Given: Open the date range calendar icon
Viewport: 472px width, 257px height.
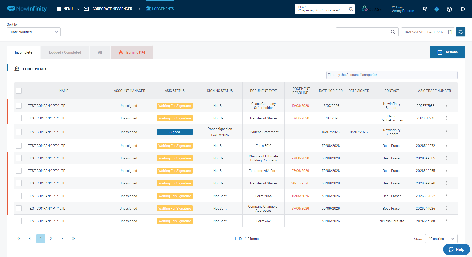Looking at the screenshot, I should coord(450,32).
